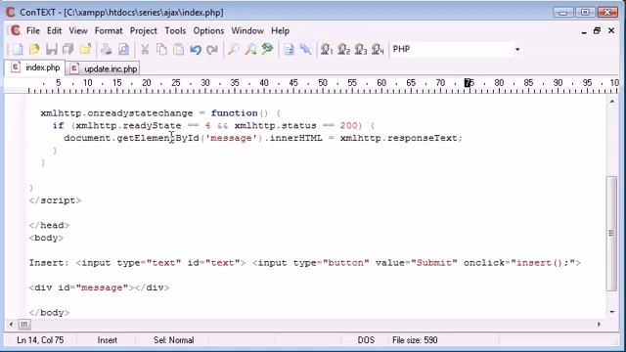Image resolution: width=626 pixels, height=352 pixels.
Task: Open the View menu
Action: tap(78, 30)
